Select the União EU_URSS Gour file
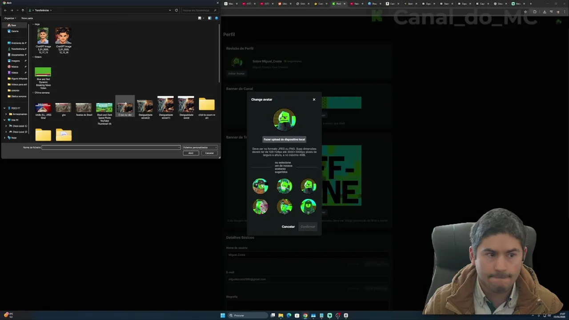Screen dimensions: 569x320 (x=43, y=111)
